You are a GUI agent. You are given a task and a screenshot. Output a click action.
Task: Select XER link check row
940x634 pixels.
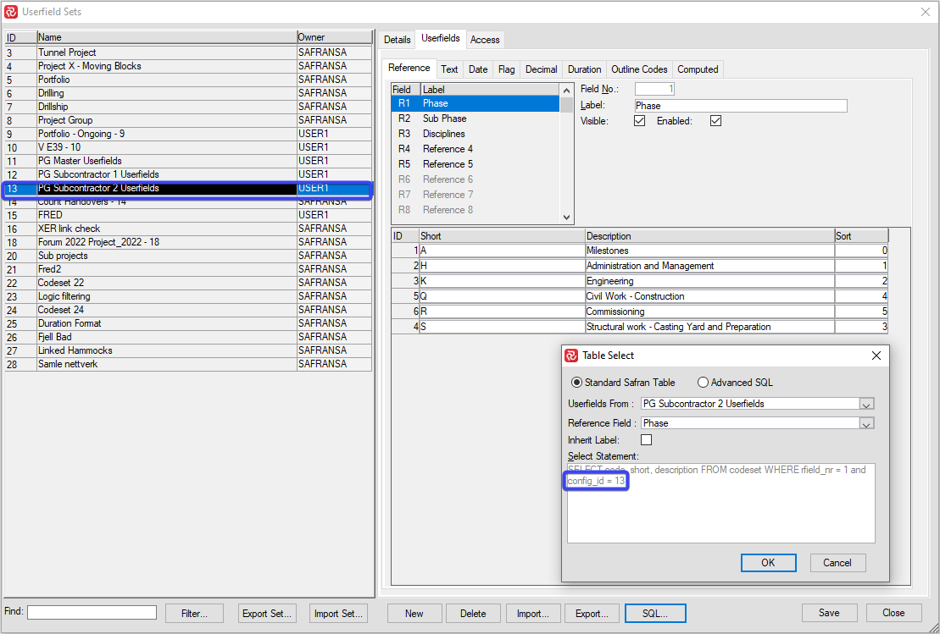coord(188,229)
